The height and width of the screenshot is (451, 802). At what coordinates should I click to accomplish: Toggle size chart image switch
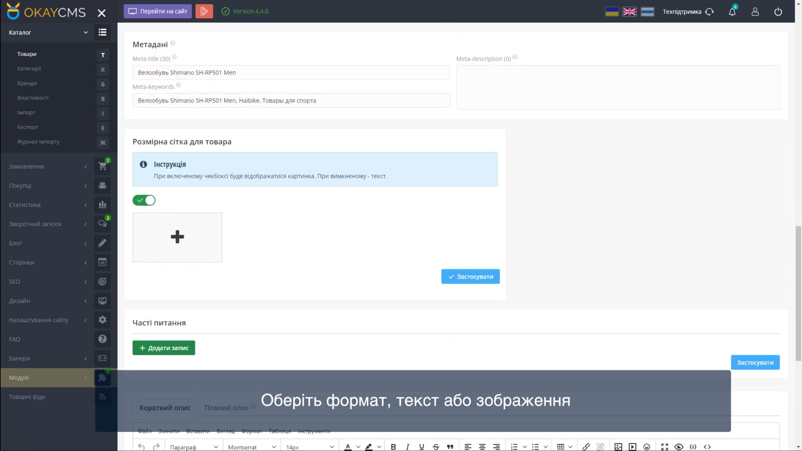pyautogui.click(x=144, y=200)
